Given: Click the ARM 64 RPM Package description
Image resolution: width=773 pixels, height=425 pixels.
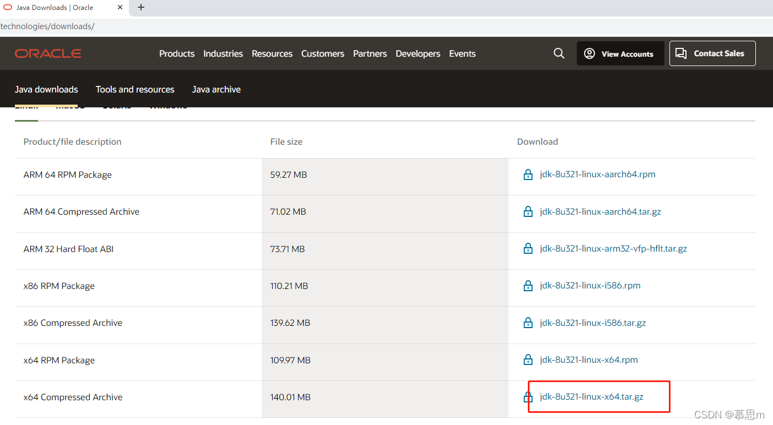Looking at the screenshot, I should pyautogui.click(x=68, y=175).
